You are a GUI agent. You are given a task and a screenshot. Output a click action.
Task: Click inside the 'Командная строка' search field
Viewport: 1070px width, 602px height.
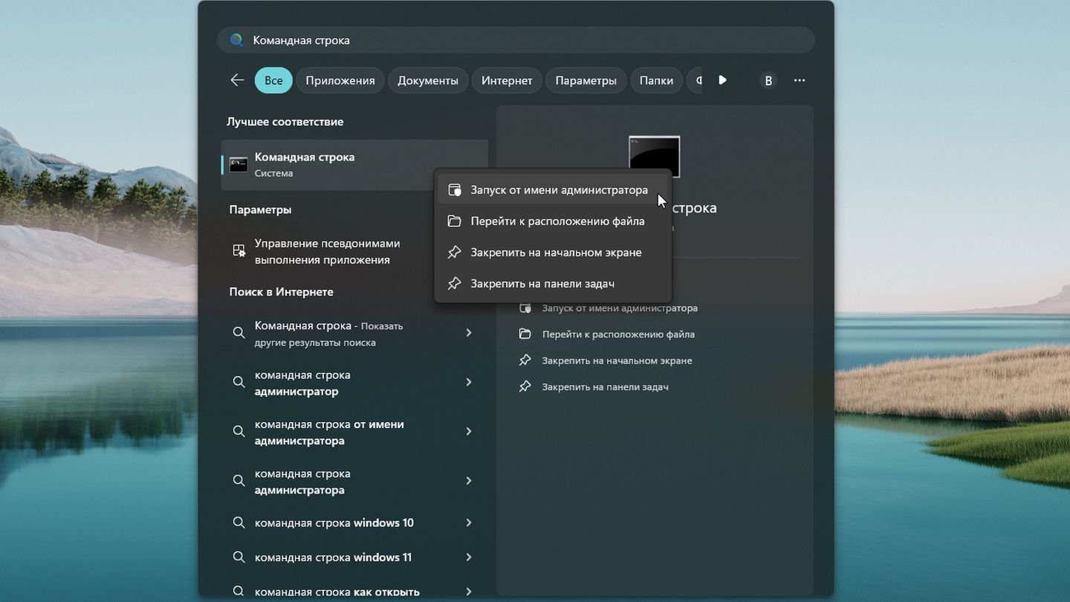516,40
